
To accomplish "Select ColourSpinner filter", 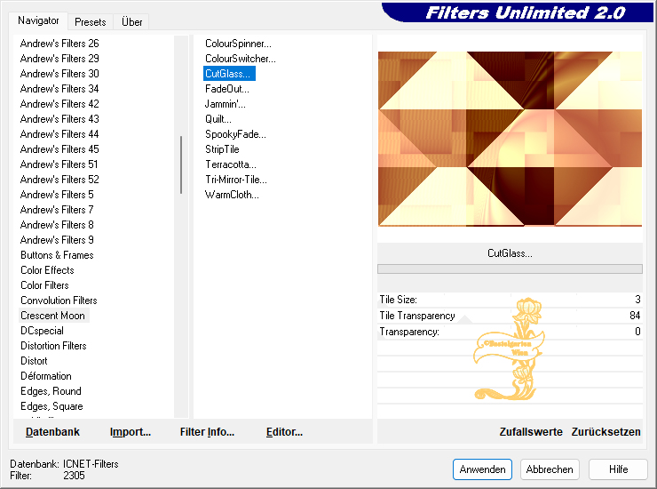I will pos(239,44).
